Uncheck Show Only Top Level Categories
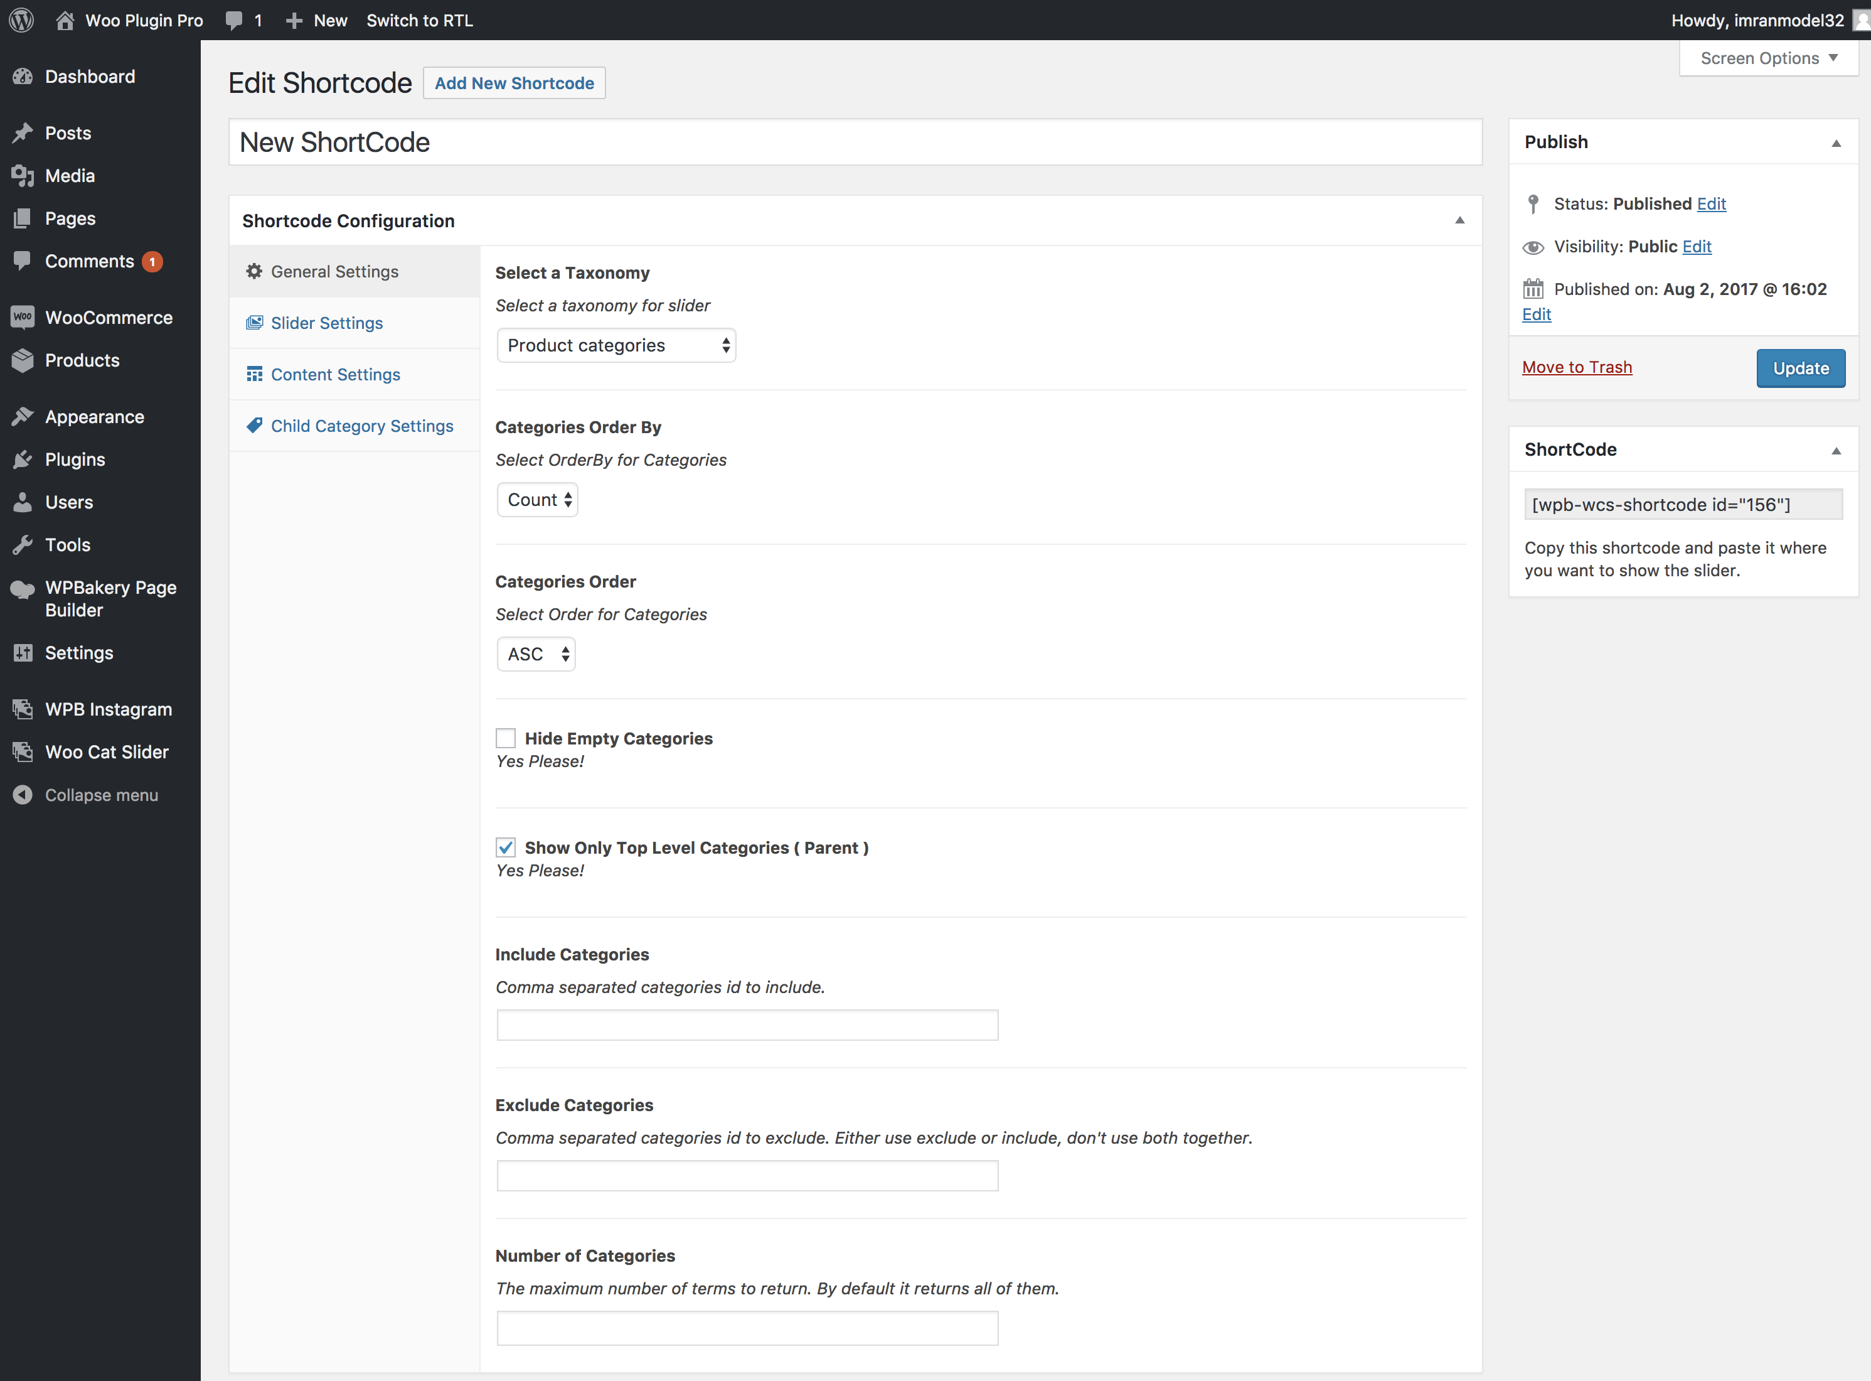This screenshot has height=1381, width=1871. [506, 847]
